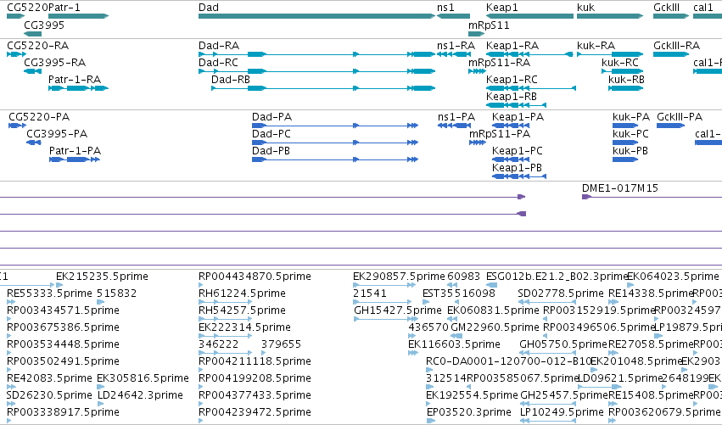722x425 pixels.
Task: Click the Patr-1 gene label
Action: click(64, 8)
